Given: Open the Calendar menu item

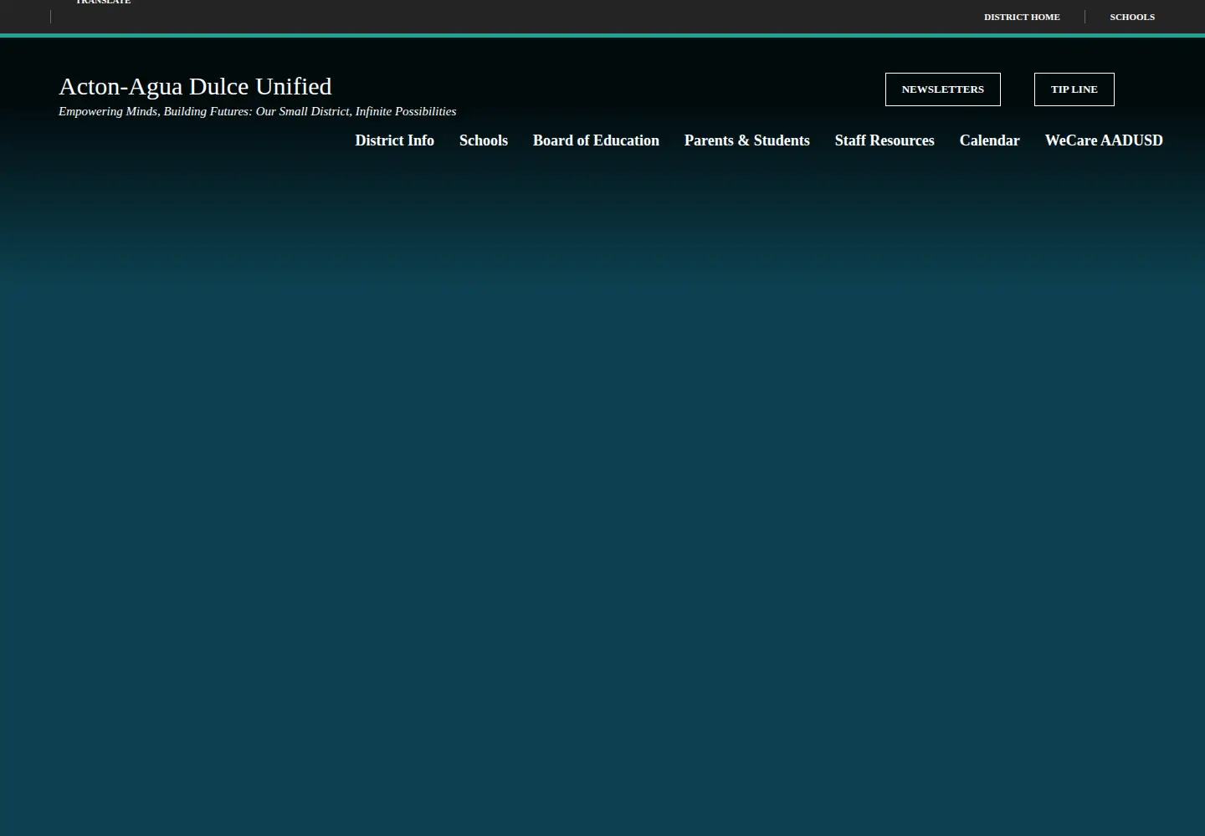Looking at the screenshot, I should tap(989, 140).
